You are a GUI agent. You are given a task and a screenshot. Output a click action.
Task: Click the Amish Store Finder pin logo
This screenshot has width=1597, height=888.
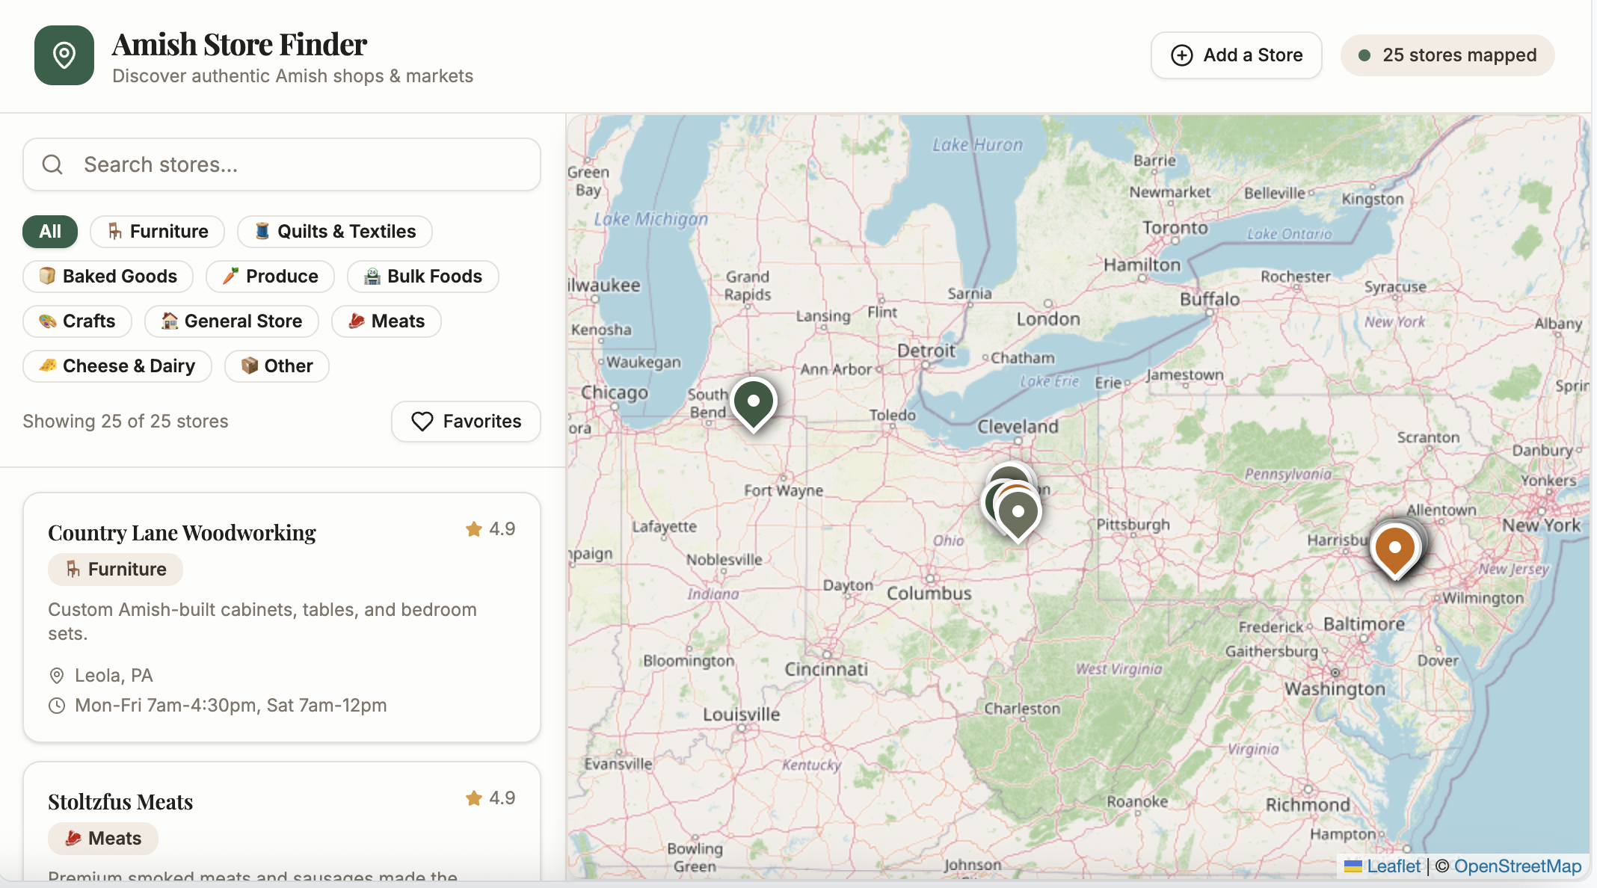coord(64,55)
